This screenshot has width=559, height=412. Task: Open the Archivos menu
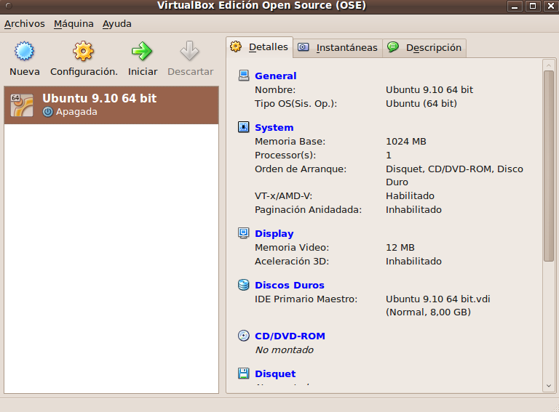pos(25,24)
